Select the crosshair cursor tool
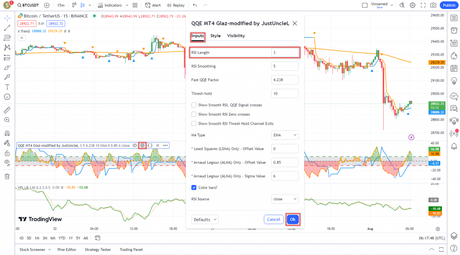Screen dimensions: 460x255 coord(7,18)
